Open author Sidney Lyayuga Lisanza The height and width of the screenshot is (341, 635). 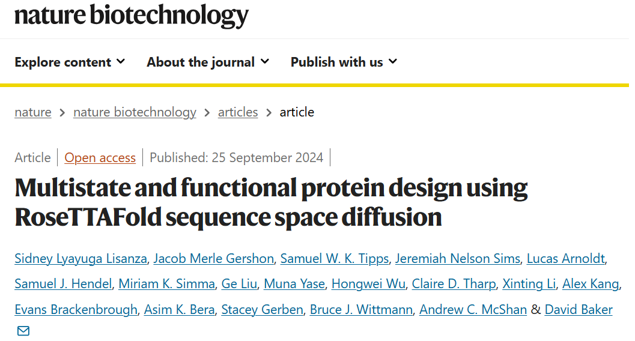[81, 259]
